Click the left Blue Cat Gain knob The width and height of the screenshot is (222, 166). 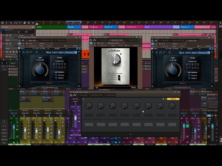40,70
